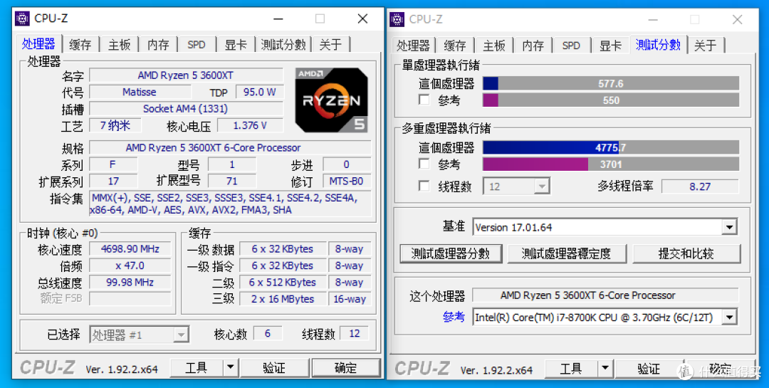Open 工具 dropdown arrow in right window
Image resolution: width=769 pixels, height=388 pixels.
(605, 368)
